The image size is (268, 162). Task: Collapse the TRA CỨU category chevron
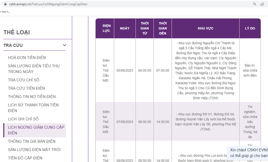(x=64, y=45)
